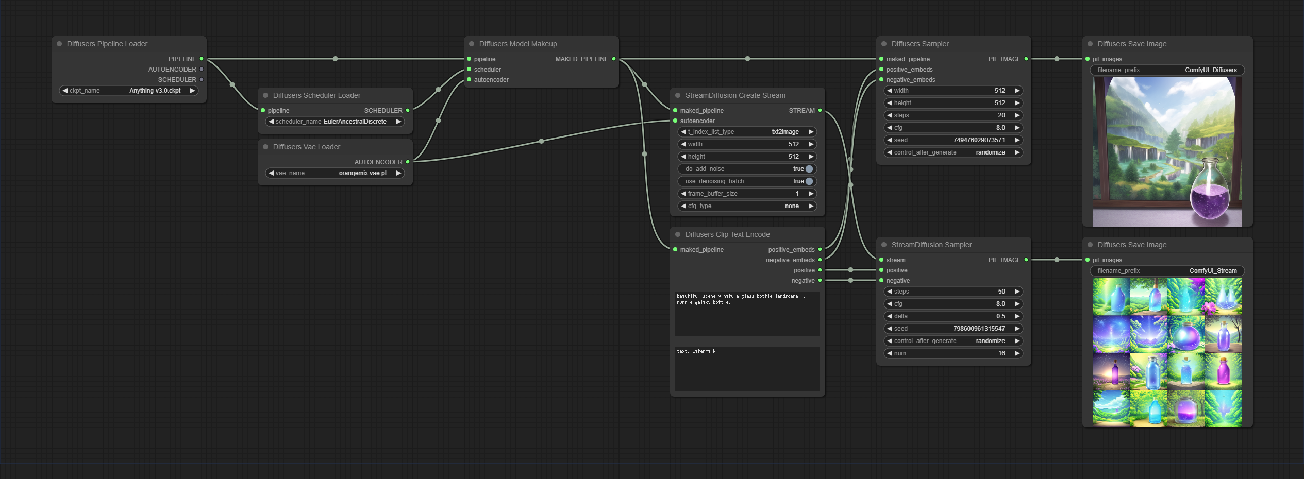
Task: Click the StreamDiffusion Sampler seed value field
Action: [x=954, y=329]
